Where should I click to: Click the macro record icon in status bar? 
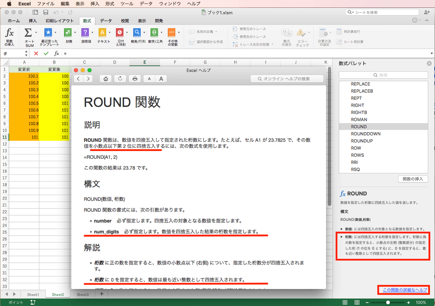point(33,302)
